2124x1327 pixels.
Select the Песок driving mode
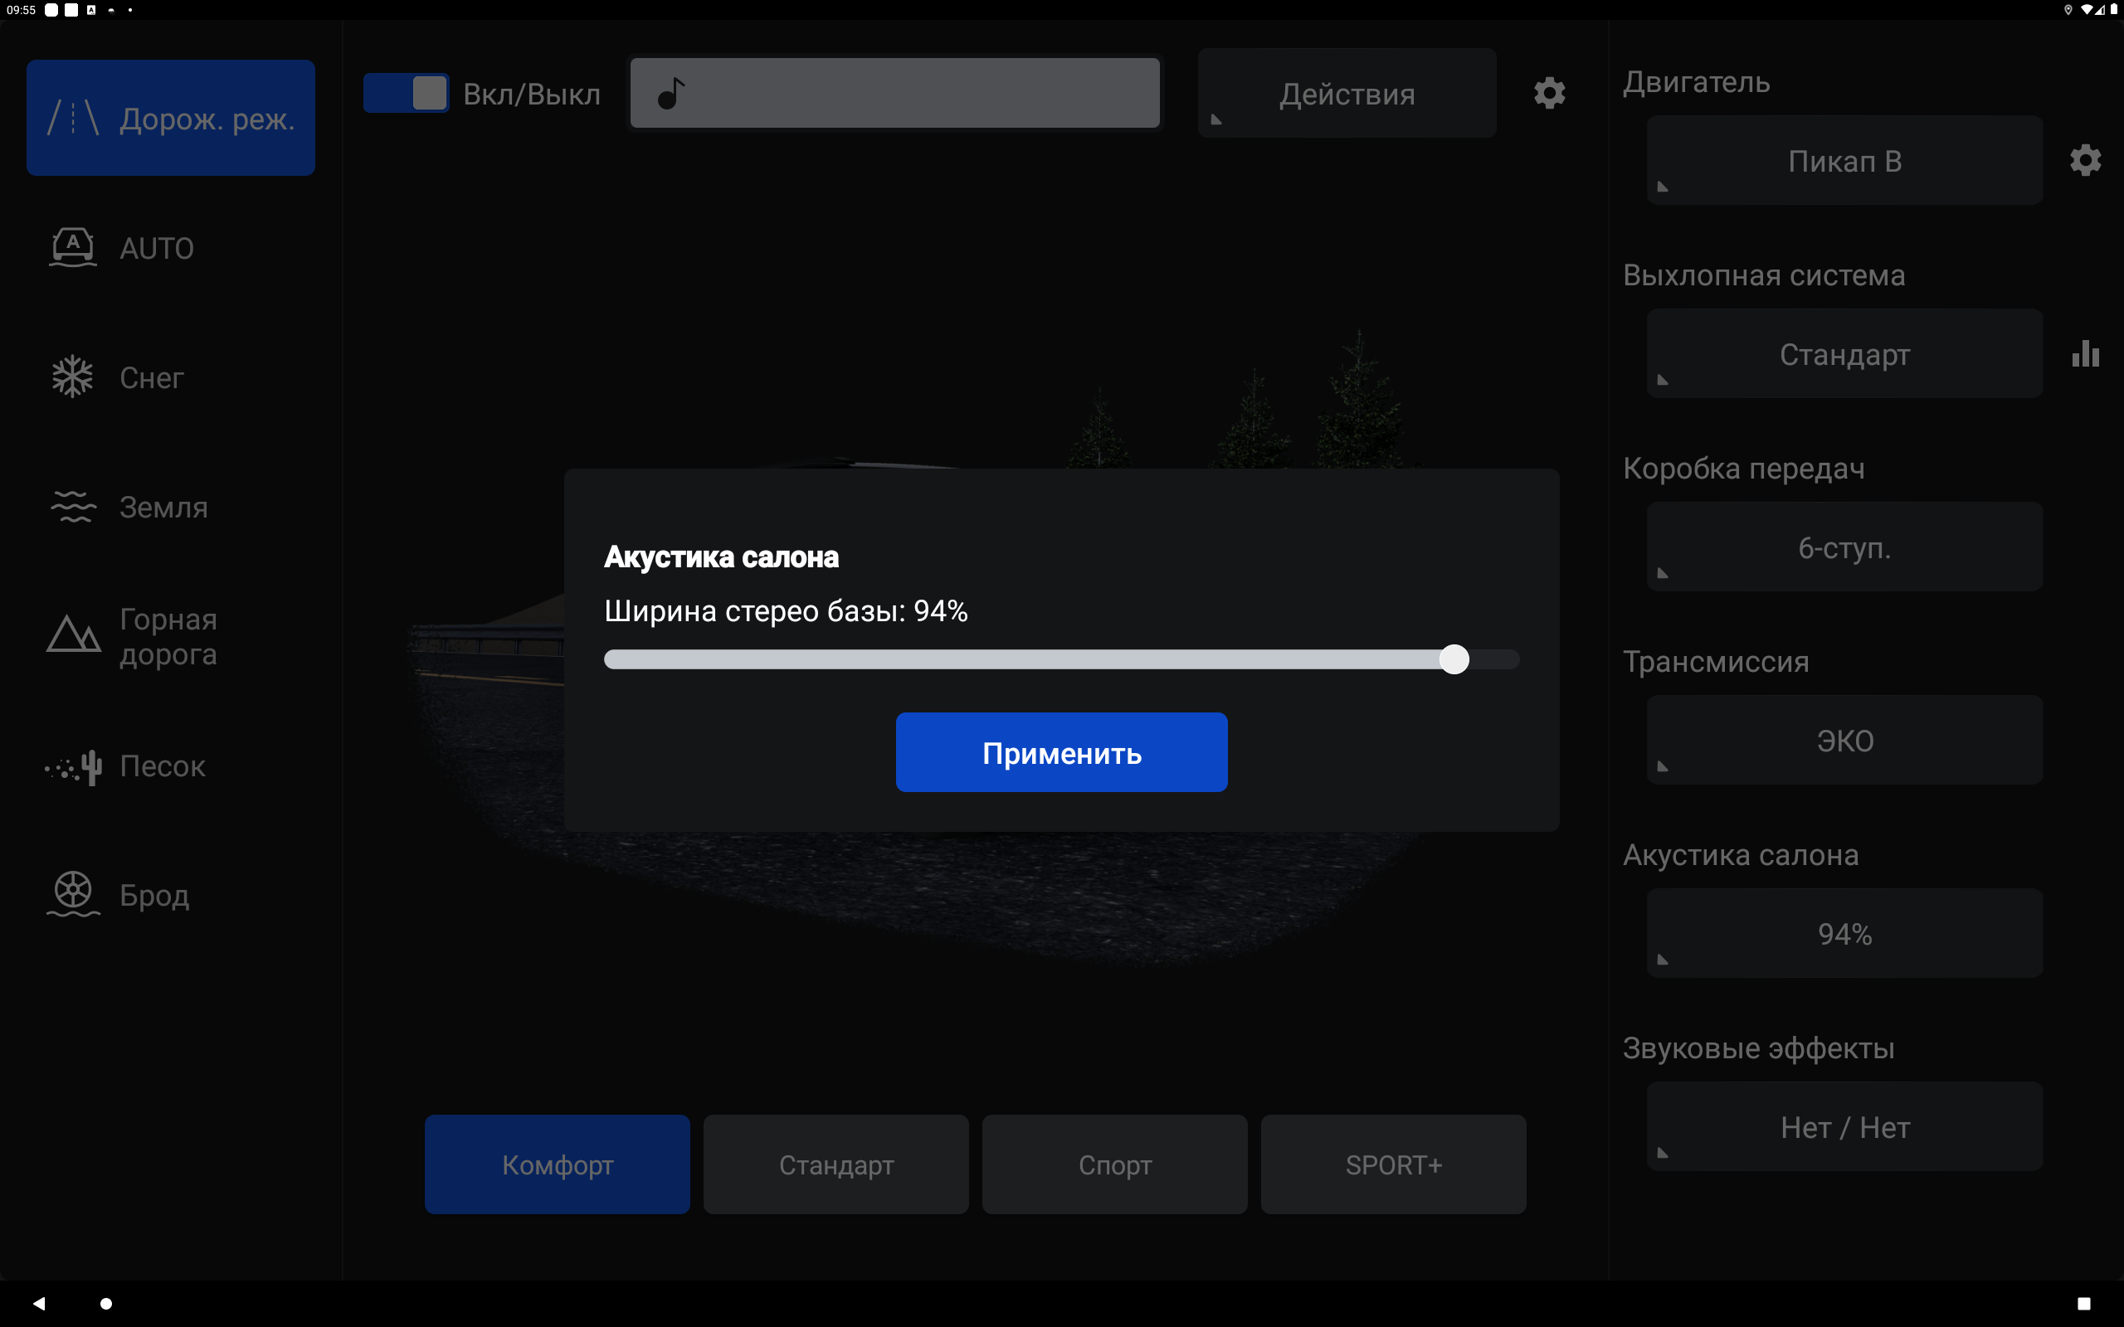point(170,766)
